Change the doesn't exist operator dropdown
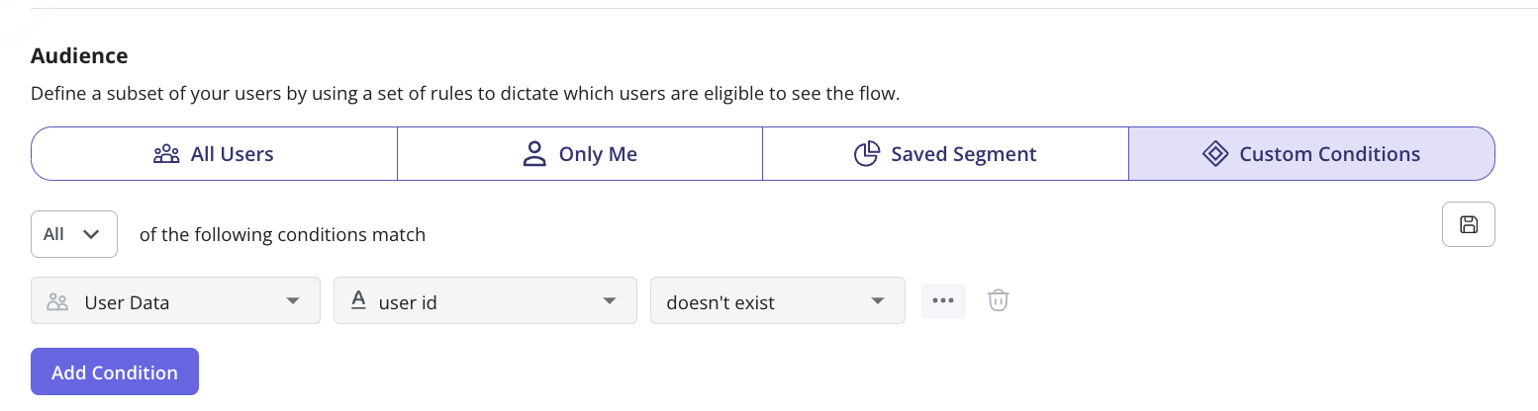 (x=778, y=300)
